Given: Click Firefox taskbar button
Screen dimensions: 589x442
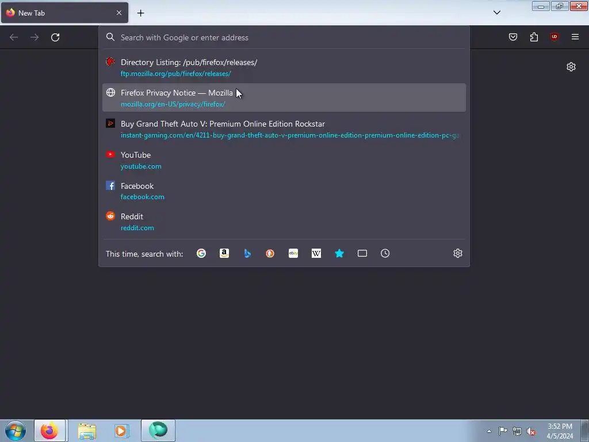Looking at the screenshot, I should (50, 430).
